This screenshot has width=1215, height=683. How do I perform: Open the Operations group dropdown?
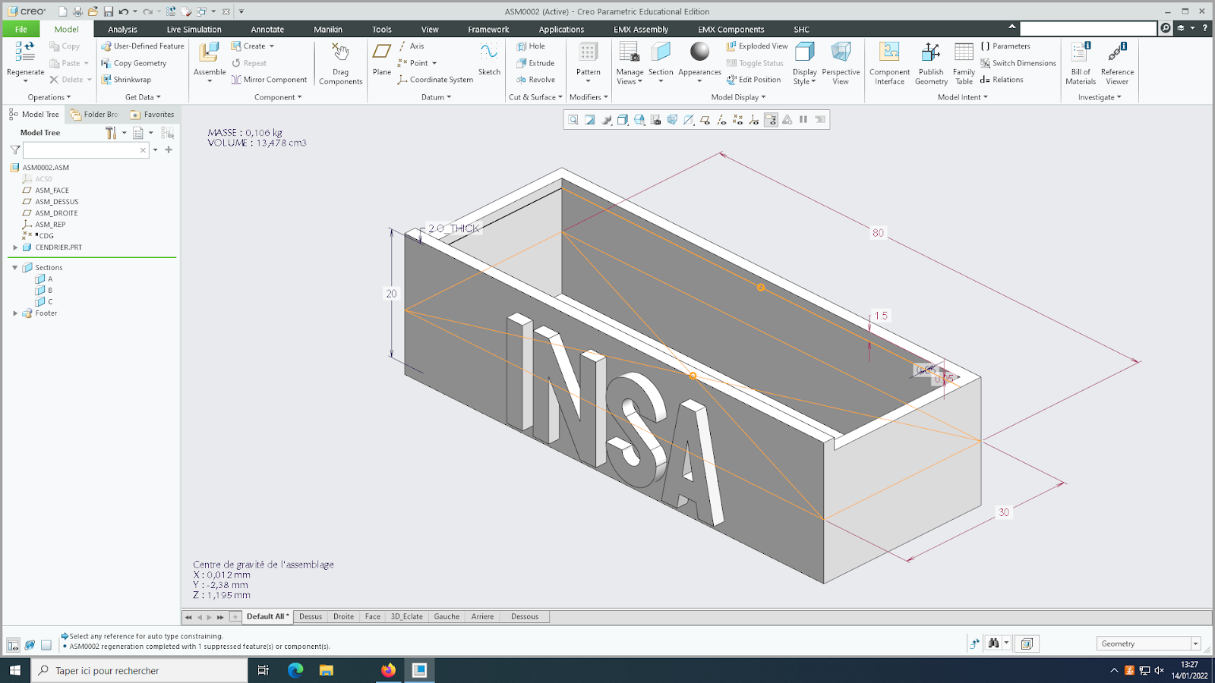pos(49,97)
